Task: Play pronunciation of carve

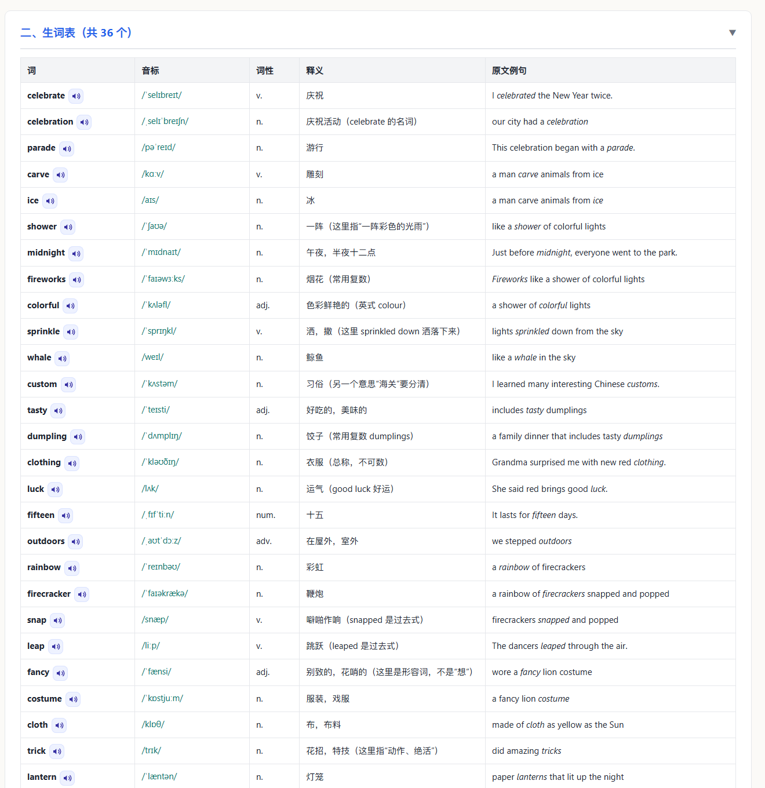Action: (x=60, y=175)
